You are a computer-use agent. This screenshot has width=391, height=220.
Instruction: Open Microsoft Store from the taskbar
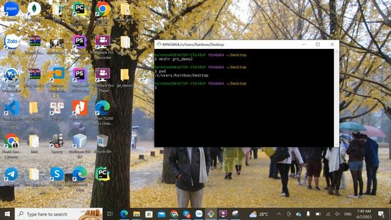[149, 214]
